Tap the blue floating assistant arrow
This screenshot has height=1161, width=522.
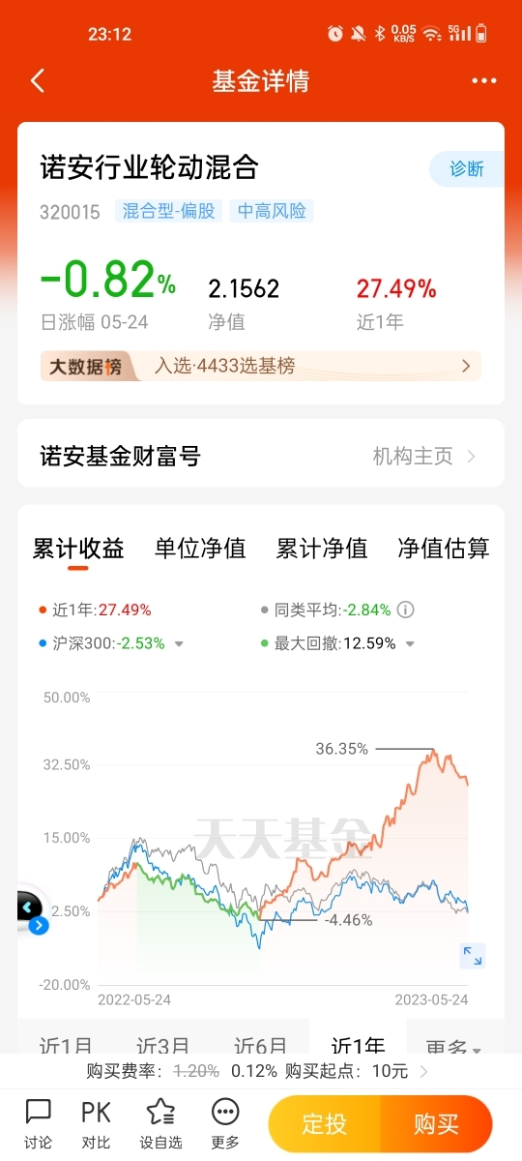(x=39, y=926)
